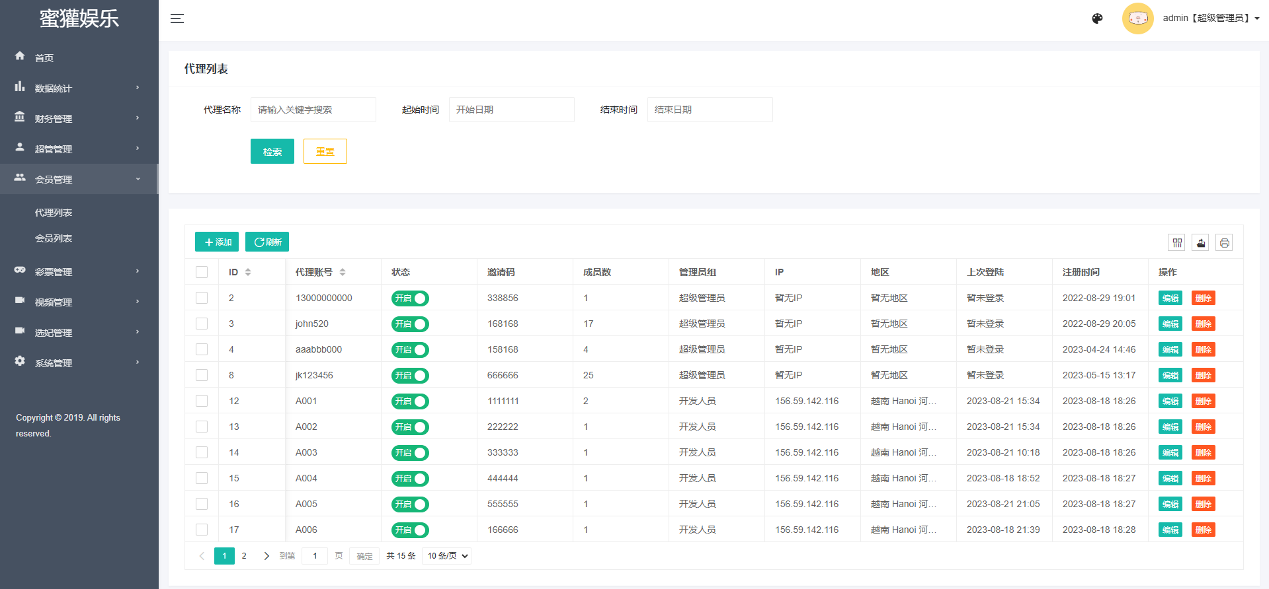Go to page 2 in pagination
Viewport: 1269px width, 589px height.
[x=244, y=556]
